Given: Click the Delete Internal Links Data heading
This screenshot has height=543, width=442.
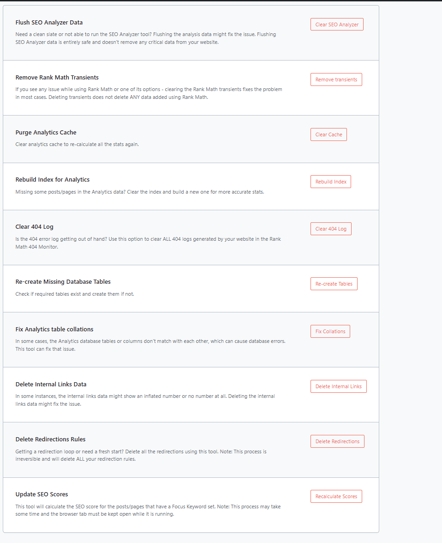Looking at the screenshot, I should pos(51,384).
